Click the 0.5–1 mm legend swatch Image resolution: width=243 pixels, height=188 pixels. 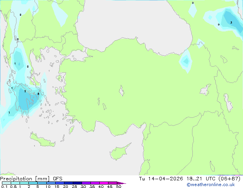tap(15, 183)
